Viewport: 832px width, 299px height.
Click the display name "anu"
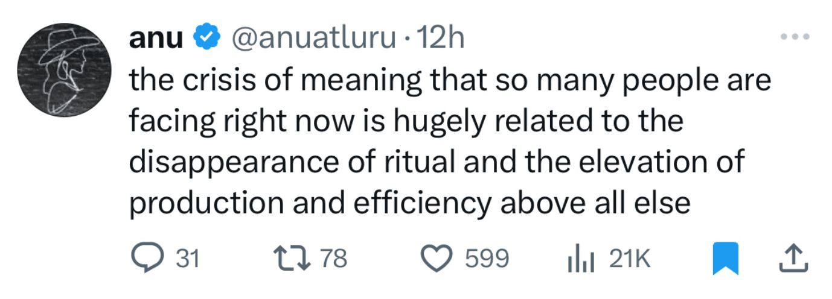point(155,40)
